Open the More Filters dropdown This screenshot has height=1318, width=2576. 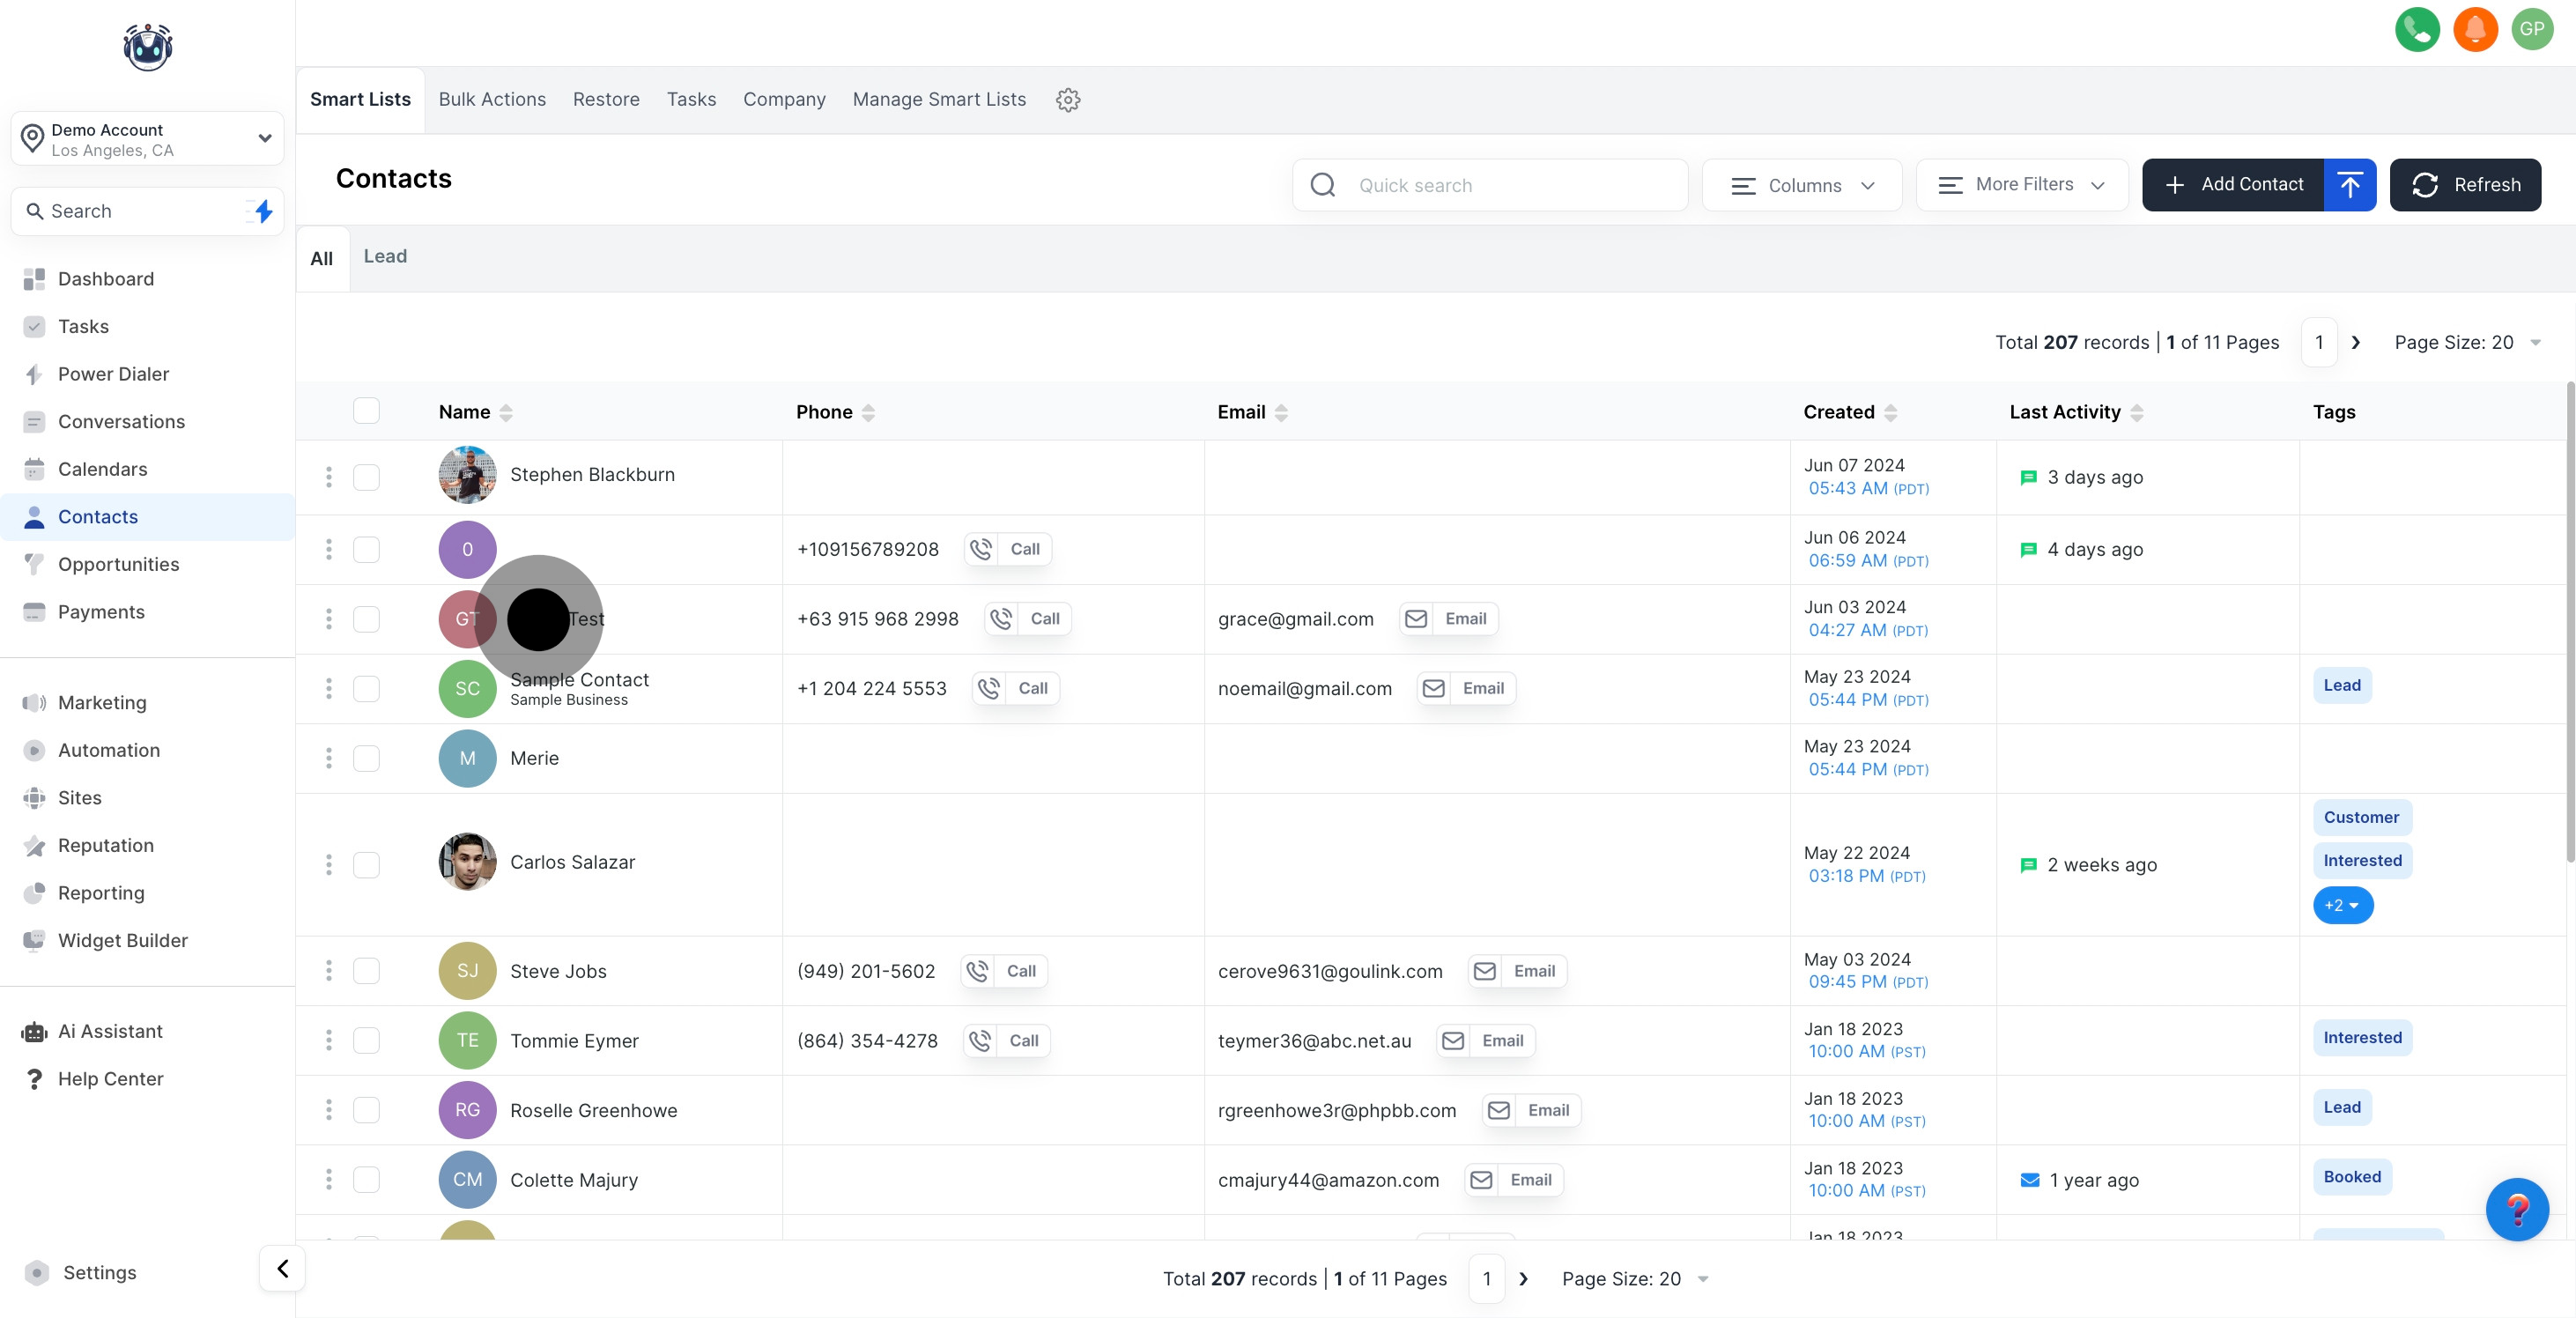click(2022, 185)
